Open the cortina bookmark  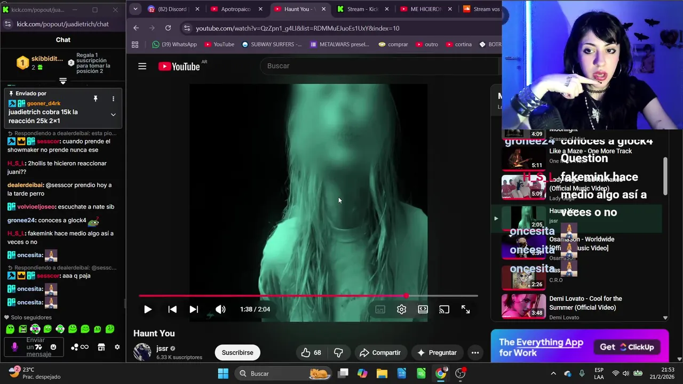459,44
